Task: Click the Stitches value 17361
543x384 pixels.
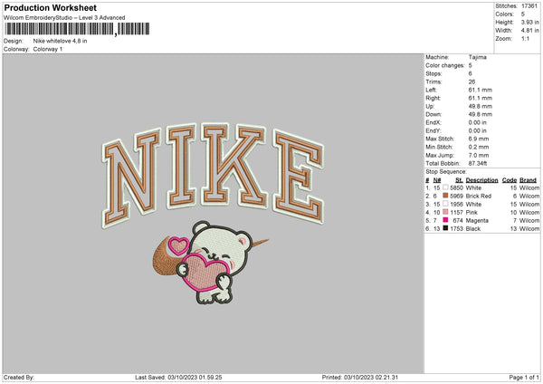Action: (x=529, y=6)
